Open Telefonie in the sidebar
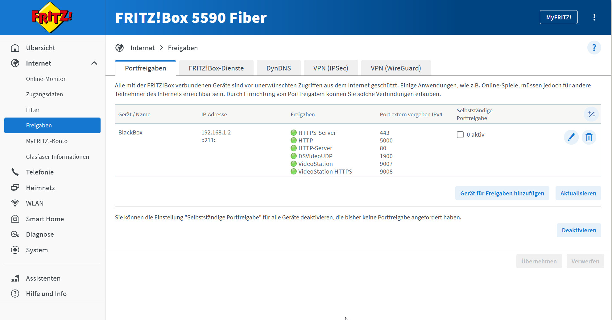This screenshot has height=320, width=612. pos(40,172)
